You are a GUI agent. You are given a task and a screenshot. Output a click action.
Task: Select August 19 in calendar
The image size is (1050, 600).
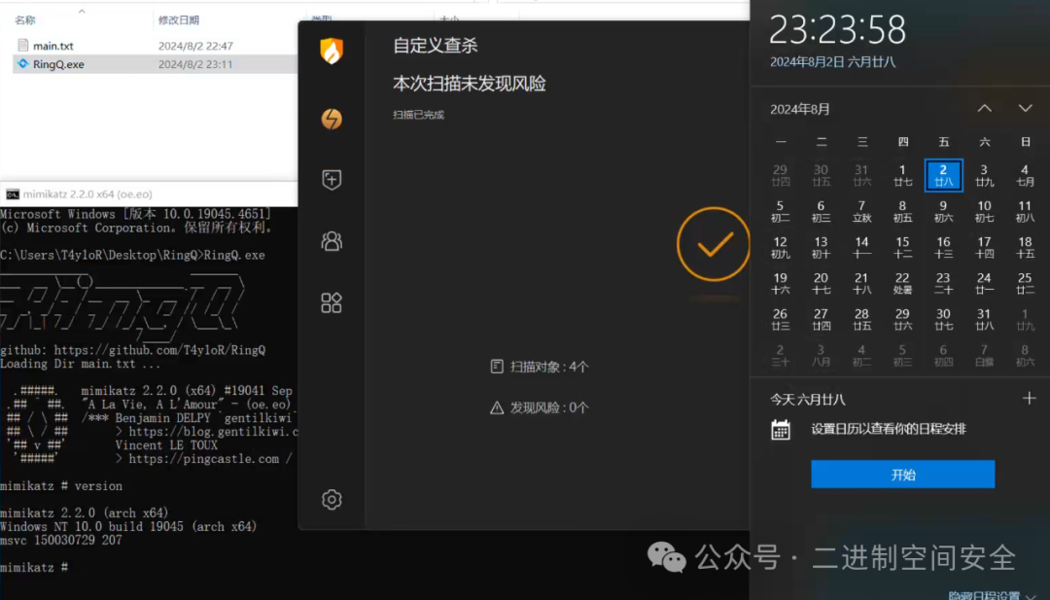780,283
